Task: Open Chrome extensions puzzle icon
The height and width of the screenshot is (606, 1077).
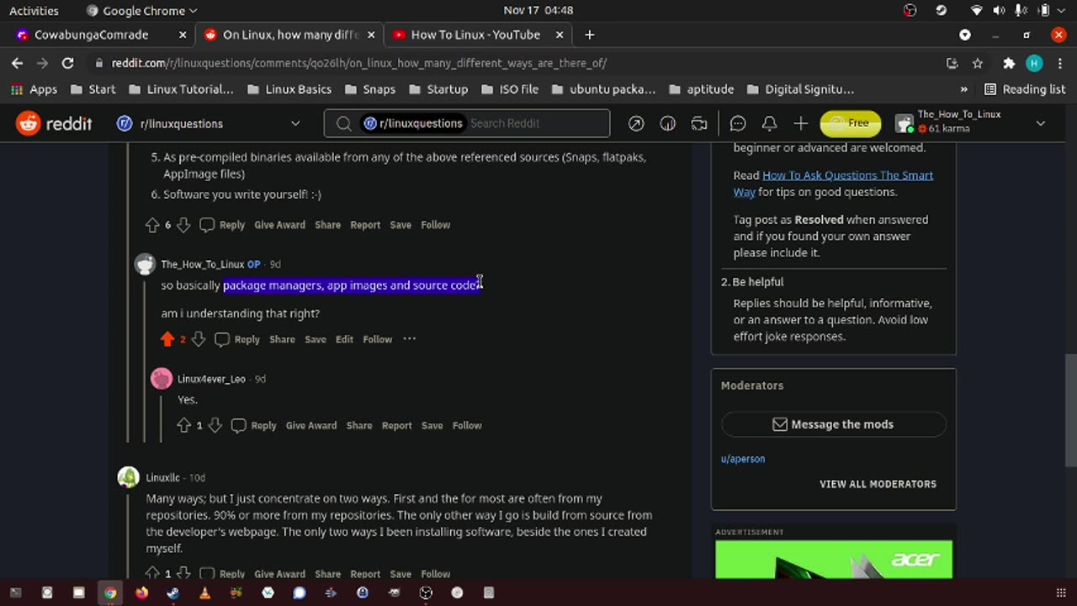Action: click(x=1008, y=63)
